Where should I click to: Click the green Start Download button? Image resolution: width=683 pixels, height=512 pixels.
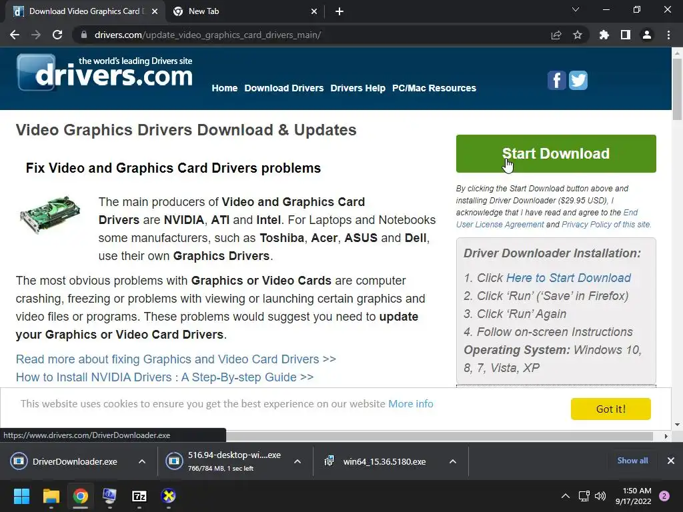coord(556,154)
